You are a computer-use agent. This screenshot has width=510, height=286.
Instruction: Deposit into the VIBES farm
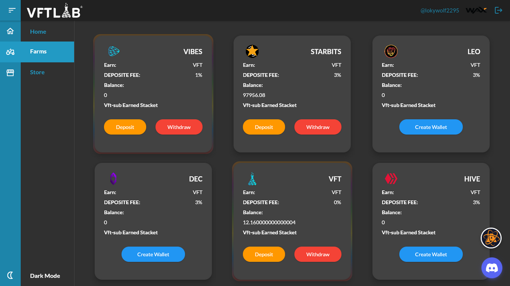125,127
